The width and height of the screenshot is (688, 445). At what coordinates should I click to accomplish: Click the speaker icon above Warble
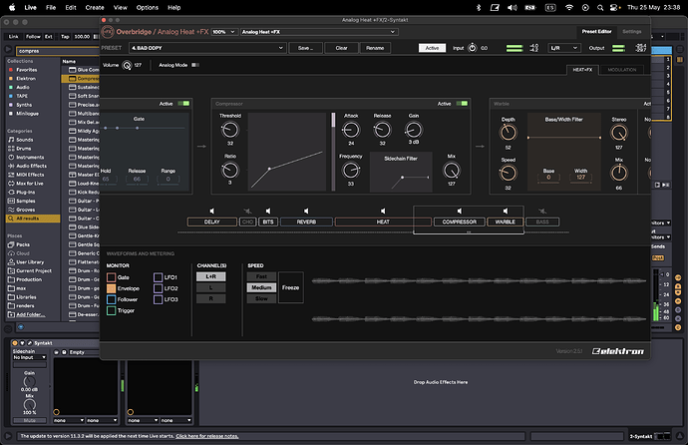(x=506, y=211)
